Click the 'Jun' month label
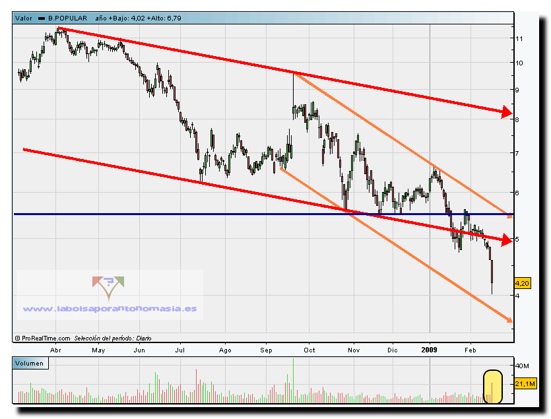The width and height of the screenshot is (551, 419). tap(139, 350)
